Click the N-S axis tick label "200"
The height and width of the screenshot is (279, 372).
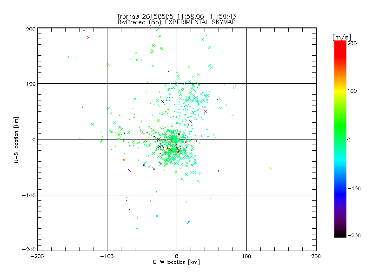point(31,29)
